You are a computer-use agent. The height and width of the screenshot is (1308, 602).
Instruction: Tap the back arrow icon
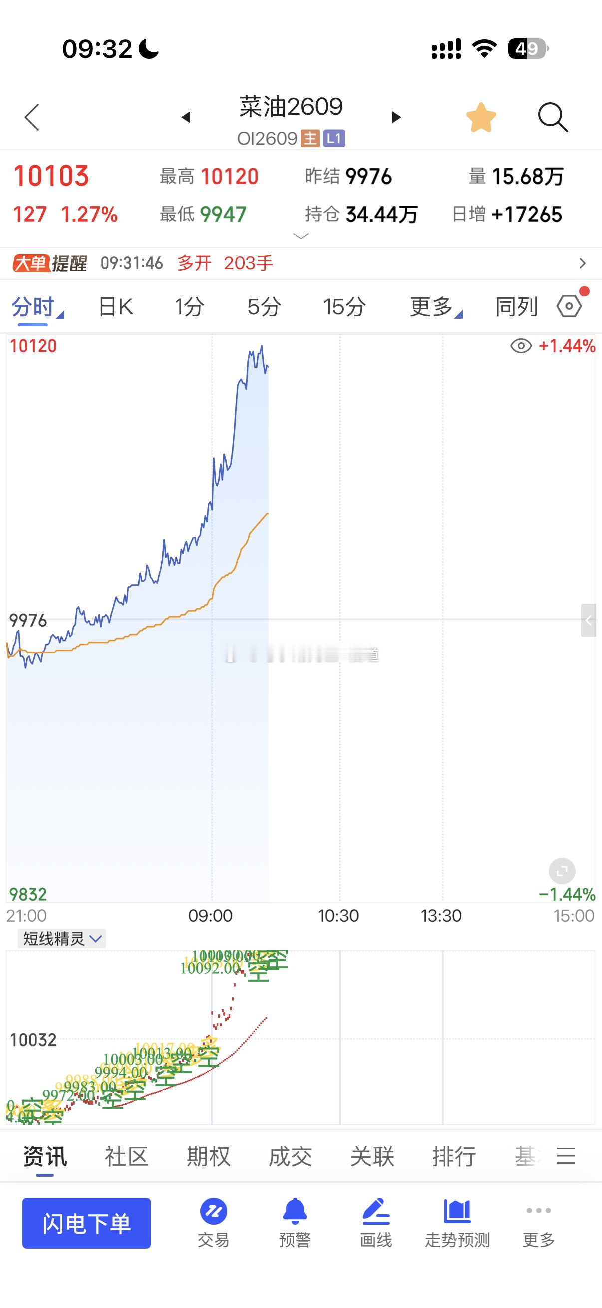coord(32,117)
